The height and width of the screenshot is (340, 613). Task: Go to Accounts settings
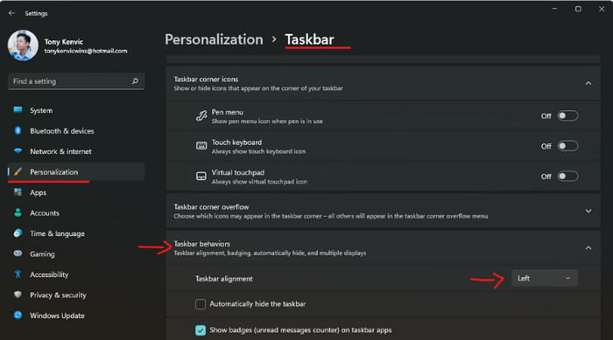[x=76, y=213]
